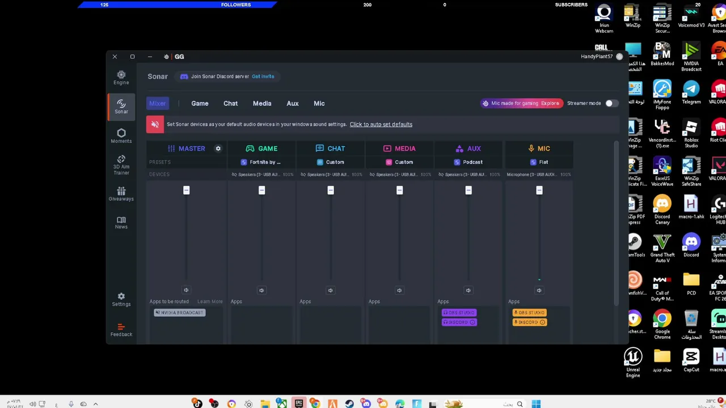Click the HandyPlant57 profile avatar
The image size is (726, 408).
coord(619,57)
